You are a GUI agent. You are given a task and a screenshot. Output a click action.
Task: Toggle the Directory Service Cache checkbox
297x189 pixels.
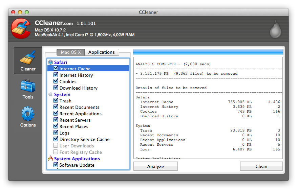point(56,139)
